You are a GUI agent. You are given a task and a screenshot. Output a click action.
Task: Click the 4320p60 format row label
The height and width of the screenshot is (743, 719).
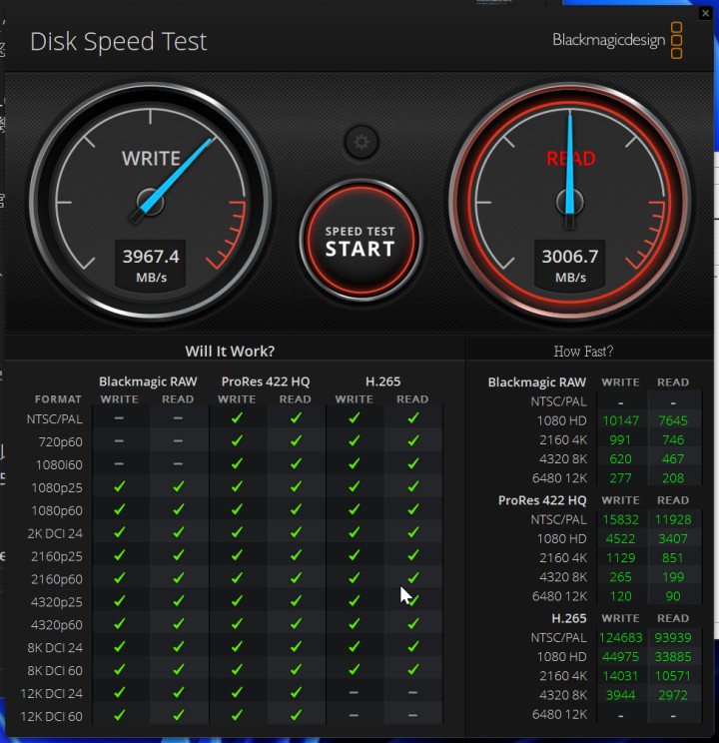tap(56, 625)
